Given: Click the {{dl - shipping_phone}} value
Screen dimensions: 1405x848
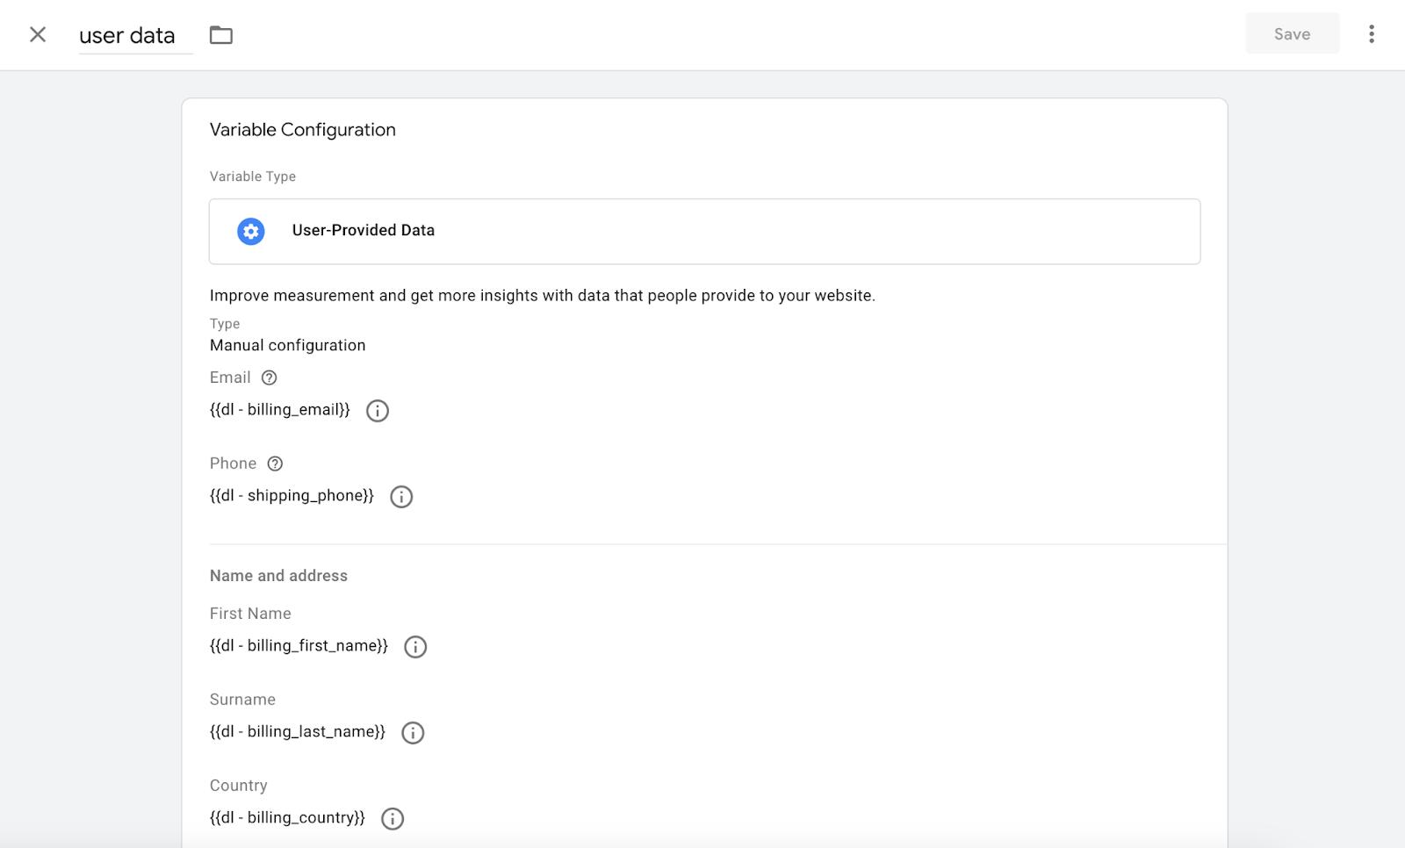Looking at the screenshot, I should pos(292,496).
